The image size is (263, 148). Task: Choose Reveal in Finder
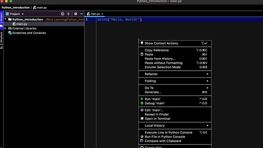[175, 114]
